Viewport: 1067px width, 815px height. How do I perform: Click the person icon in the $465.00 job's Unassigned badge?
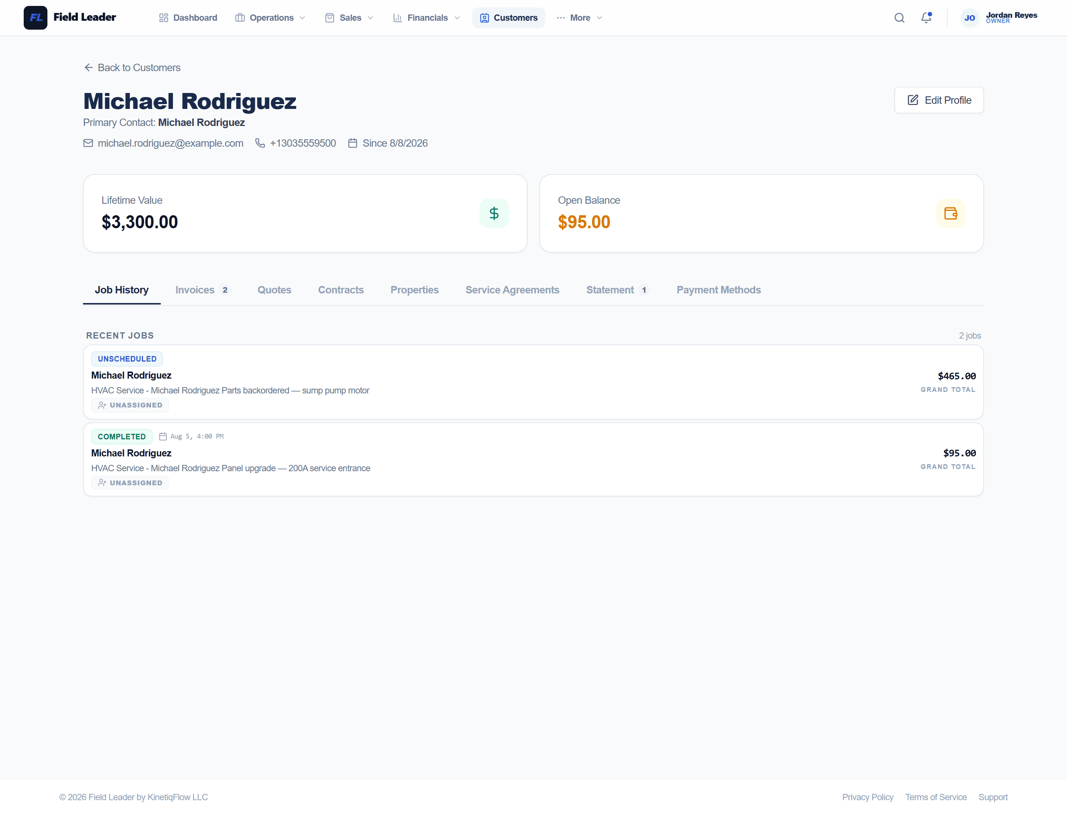point(102,405)
